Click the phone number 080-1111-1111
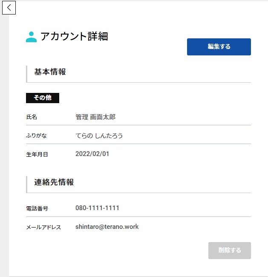Viewport: 268px width, 277px height. click(97, 208)
